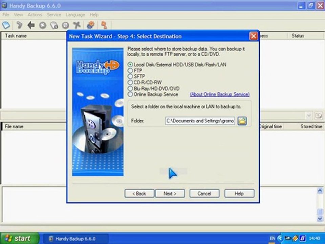Click the dark drive tray icon
The height and width of the screenshot is (244, 325).
tap(288, 238)
